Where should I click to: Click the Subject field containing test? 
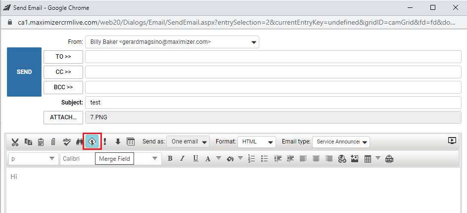point(273,103)
